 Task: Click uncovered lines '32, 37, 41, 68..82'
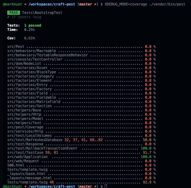(84, 140)
